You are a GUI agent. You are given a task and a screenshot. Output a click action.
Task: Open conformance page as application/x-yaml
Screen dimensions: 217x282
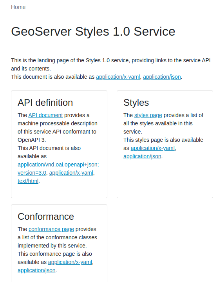coord(70,262)
